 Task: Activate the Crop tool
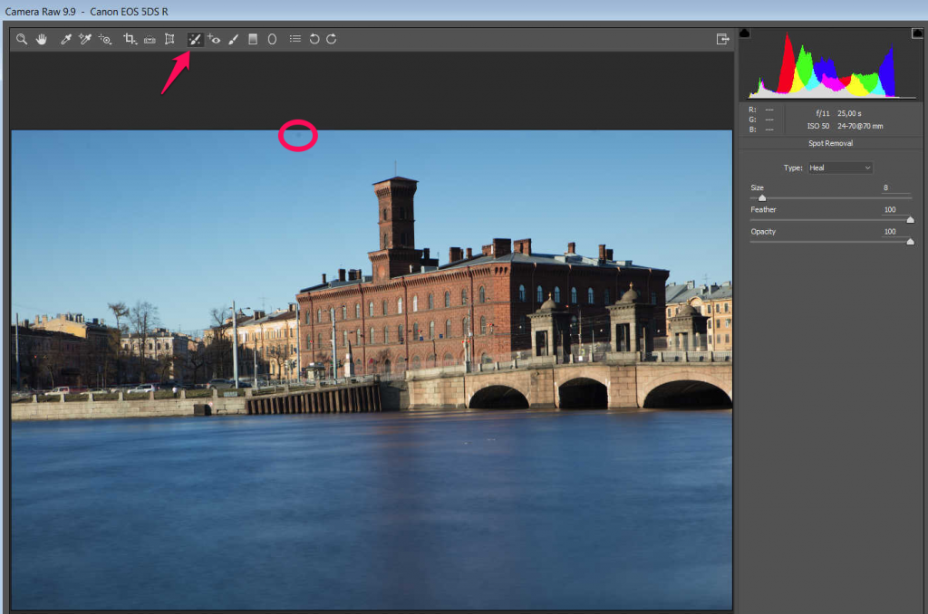point(130,40)
